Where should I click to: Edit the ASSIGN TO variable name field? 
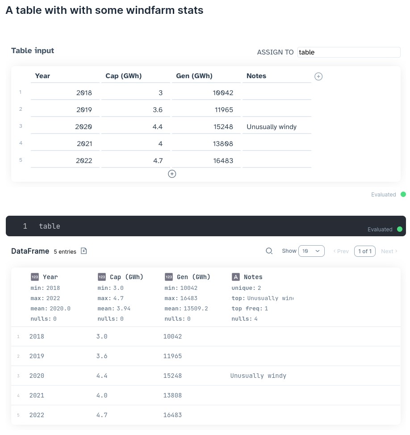pos(349,52)
